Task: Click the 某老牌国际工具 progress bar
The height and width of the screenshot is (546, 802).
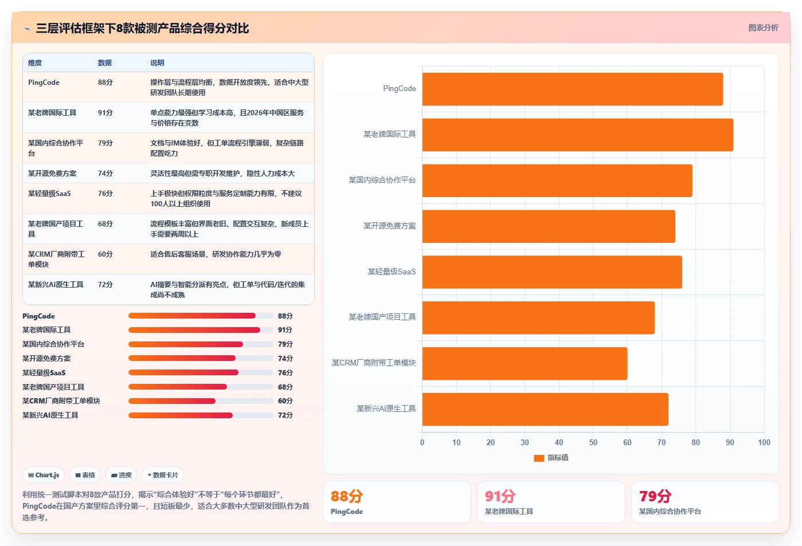Action: [x=201, y=330]
